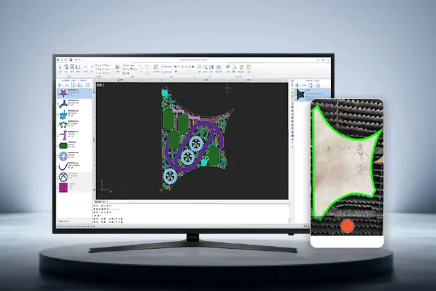Click the red start arrow in the ribbon
Viewport: 436px width, 291px height.
pyautogui.click(x=118, y=68)
